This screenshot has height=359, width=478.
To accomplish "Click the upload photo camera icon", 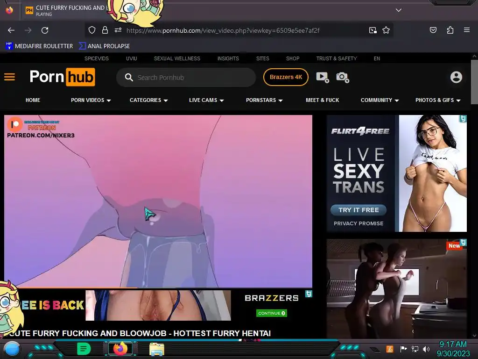I will pos(343,77).
